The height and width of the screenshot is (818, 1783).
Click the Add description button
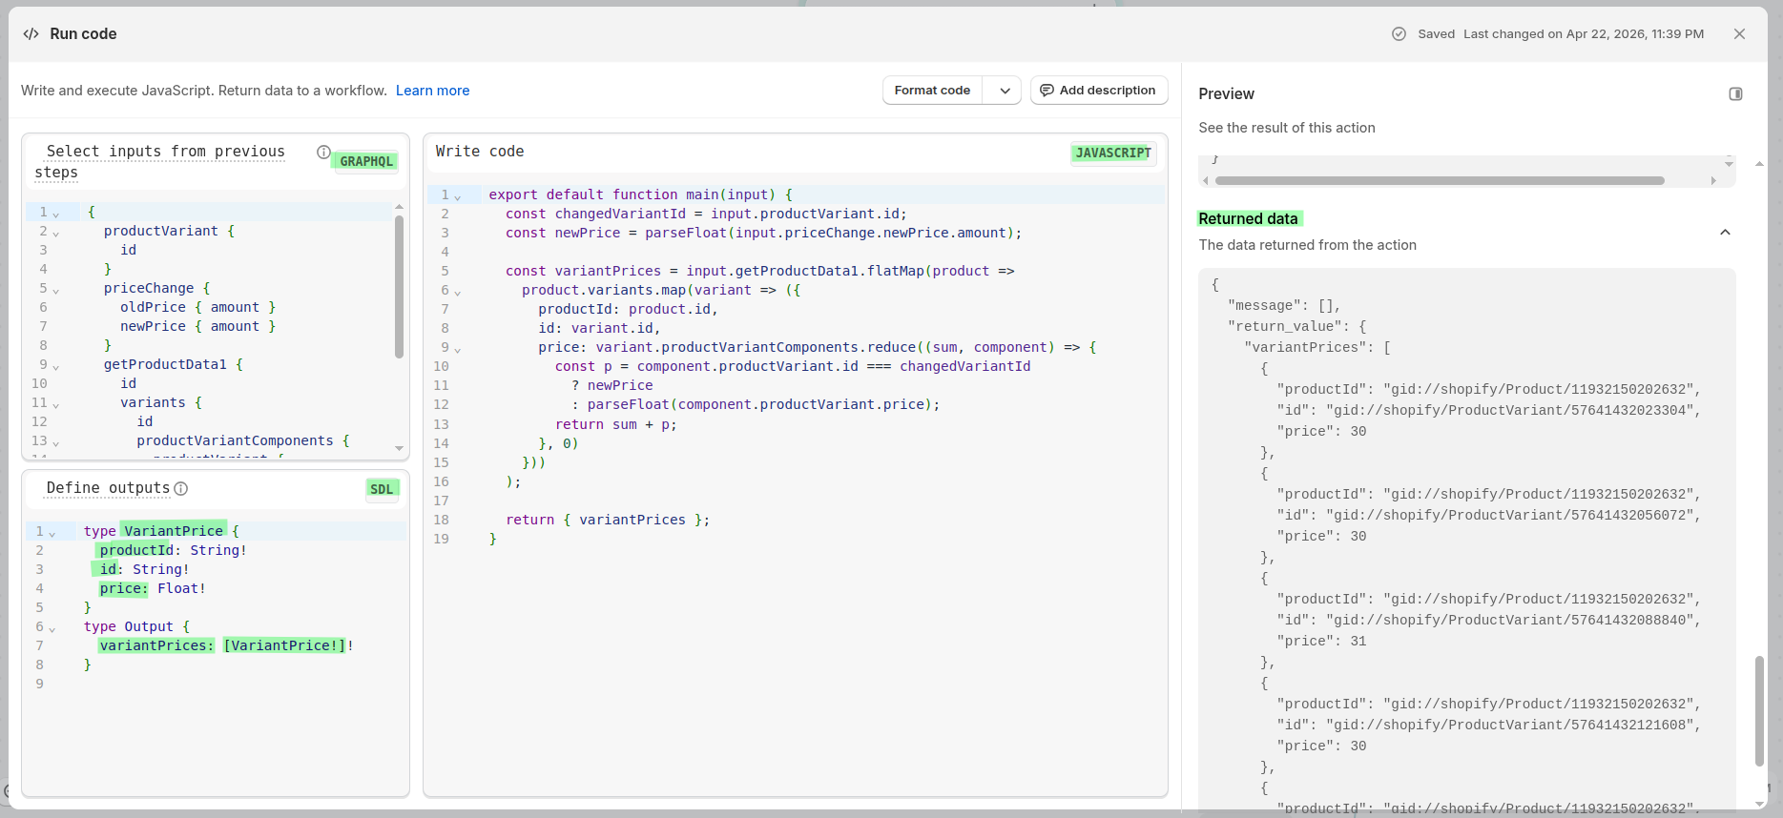(1098, 91)
